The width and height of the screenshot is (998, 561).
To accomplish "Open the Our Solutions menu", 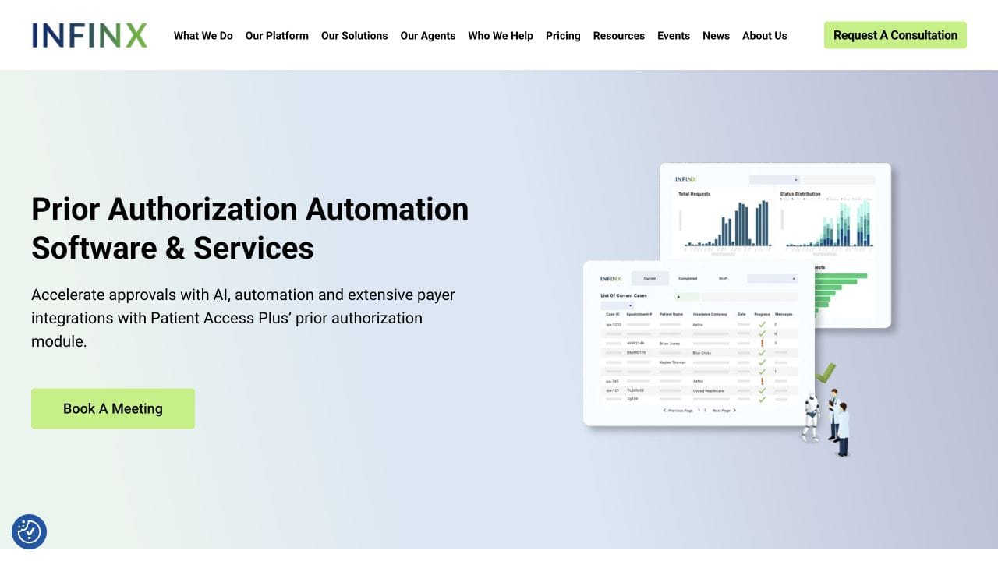I will (355, 36).
